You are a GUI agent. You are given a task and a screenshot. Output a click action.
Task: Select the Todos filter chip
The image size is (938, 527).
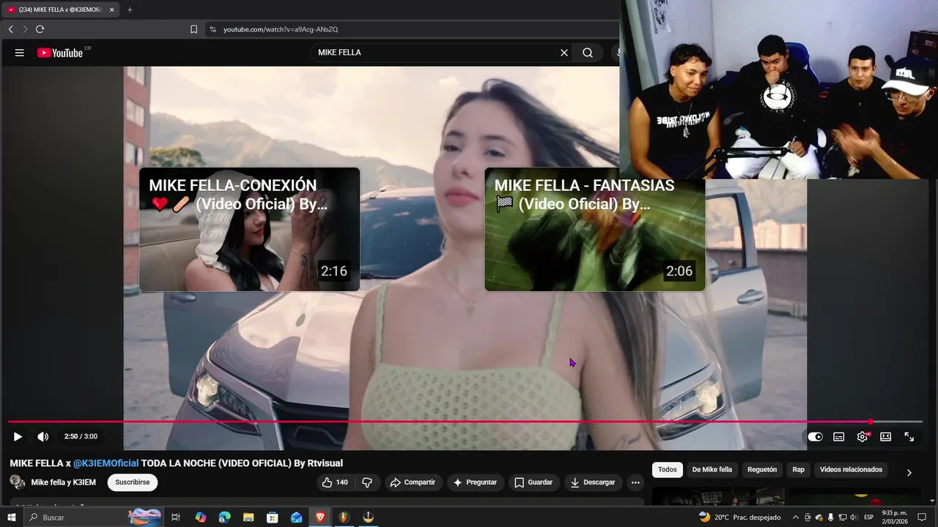(668, 470)
